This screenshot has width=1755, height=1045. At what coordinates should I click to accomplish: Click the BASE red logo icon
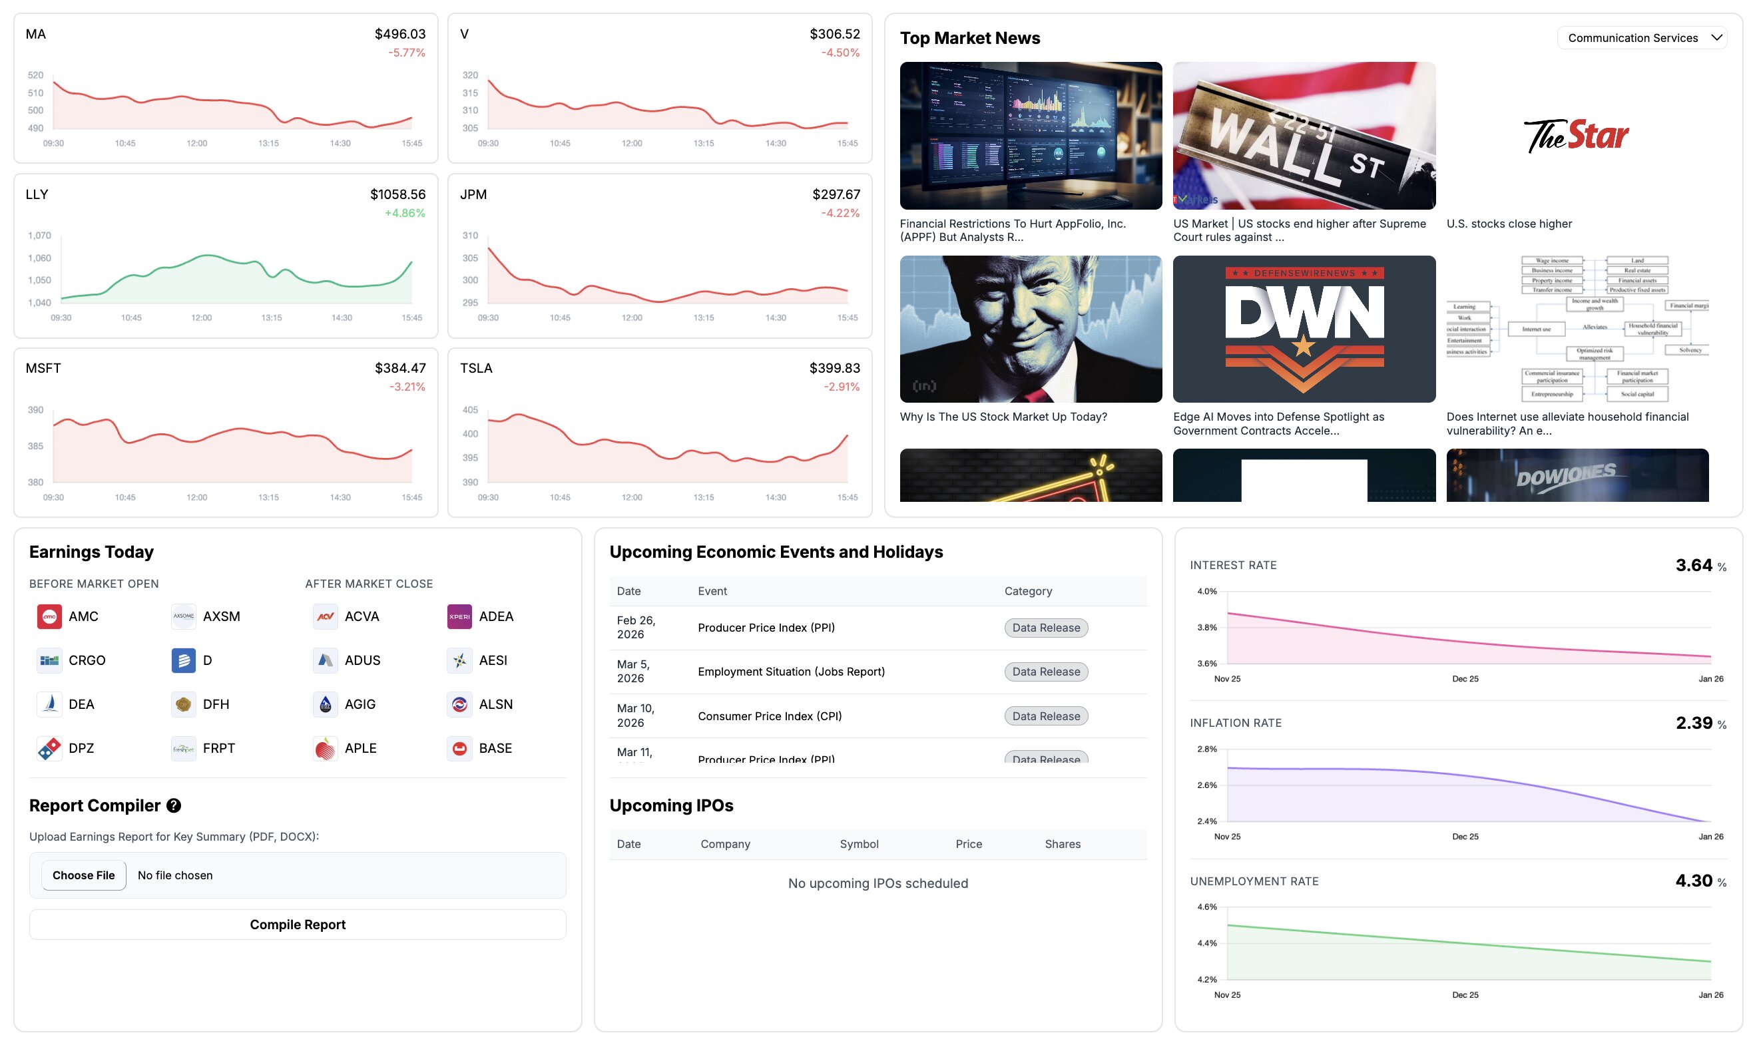[x=459, y=749]
